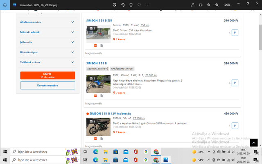Open the Photos app icon in the taskbar
Screen dimensions: 262x164
pos(165,160)
